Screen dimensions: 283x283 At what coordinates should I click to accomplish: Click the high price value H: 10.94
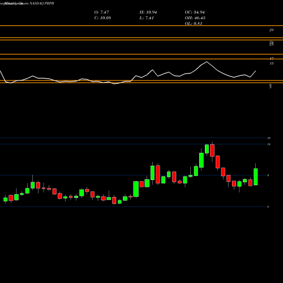pos(148,12)
